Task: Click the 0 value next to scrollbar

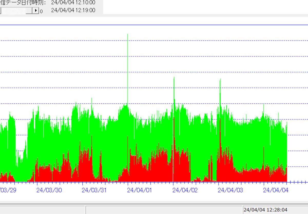Action: (x=41, y=12)
